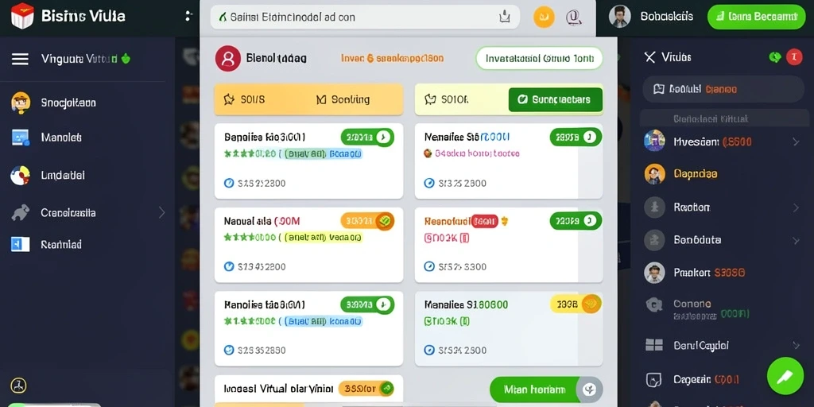Viewport: 814px width, 407px height.
Task: Open the hamburger menu in left sidebar
Action: tap(20, 59)
